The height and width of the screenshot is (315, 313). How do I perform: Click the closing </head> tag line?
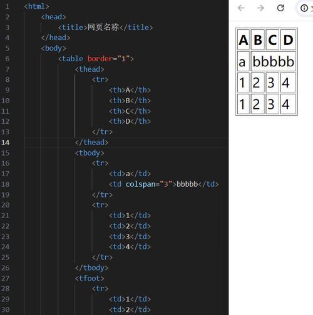tap(56, 37)
